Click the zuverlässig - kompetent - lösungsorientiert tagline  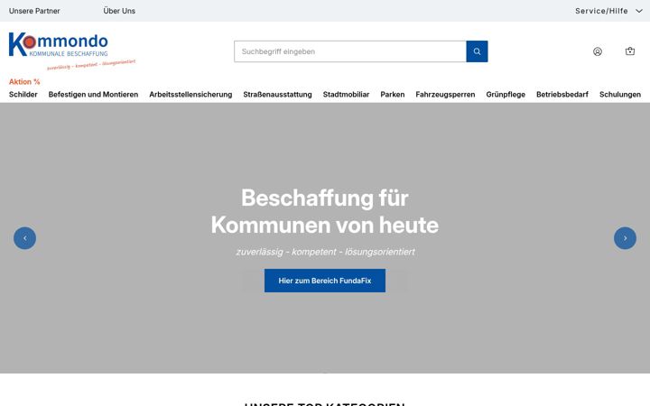(325, 252)
